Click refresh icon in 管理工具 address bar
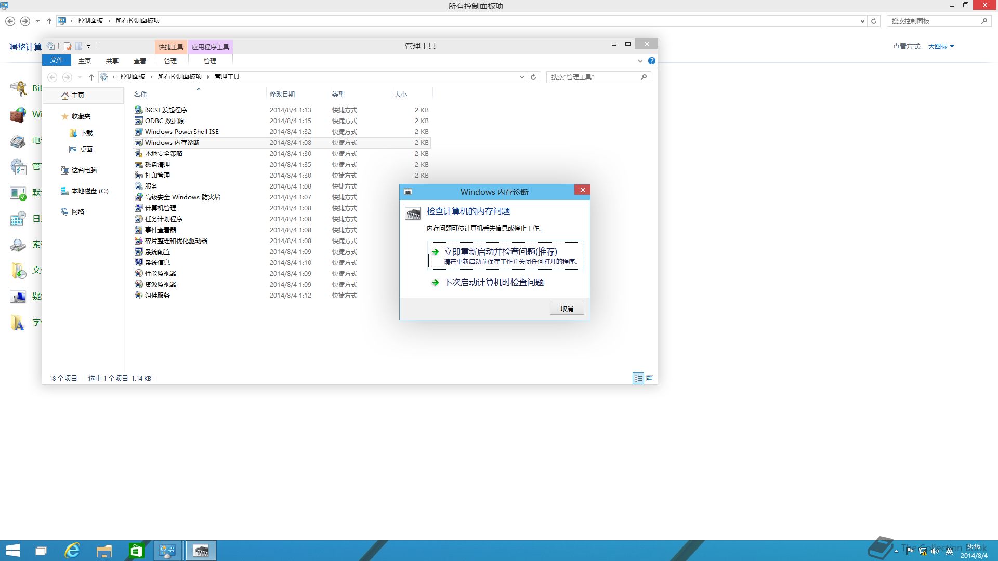Screen dimensions: 998x561 [x=533, y=77]
